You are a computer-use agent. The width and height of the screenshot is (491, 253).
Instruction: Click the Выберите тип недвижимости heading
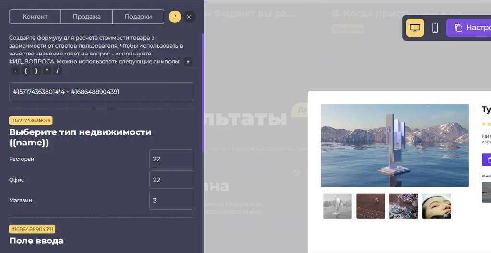80,137
